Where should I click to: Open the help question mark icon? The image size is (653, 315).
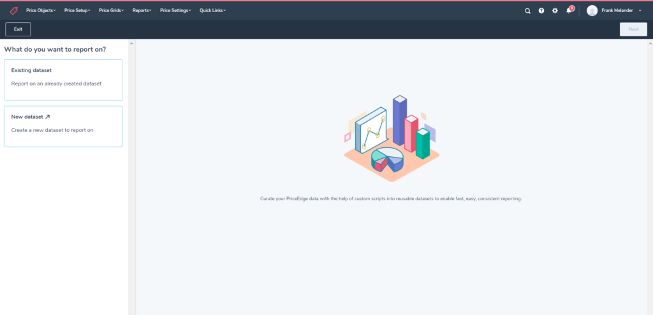coord(541,11)
